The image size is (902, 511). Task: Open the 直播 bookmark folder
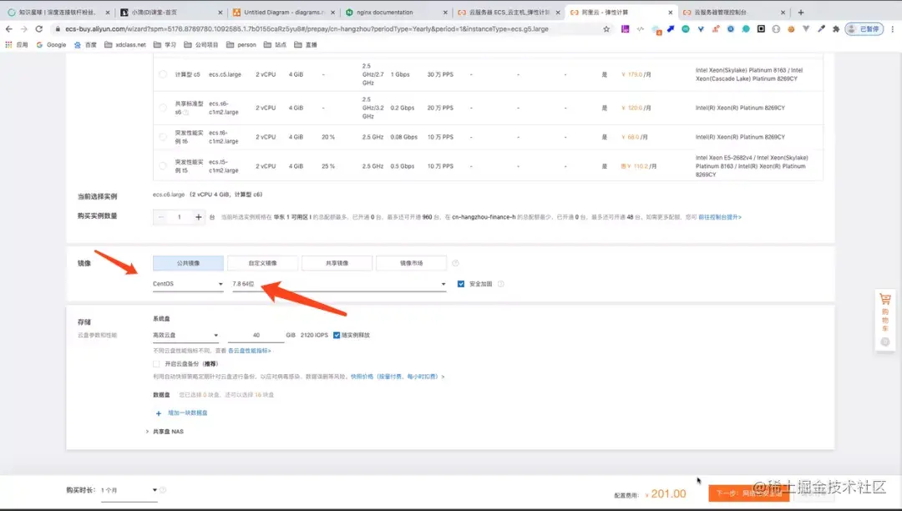[306, 45]
